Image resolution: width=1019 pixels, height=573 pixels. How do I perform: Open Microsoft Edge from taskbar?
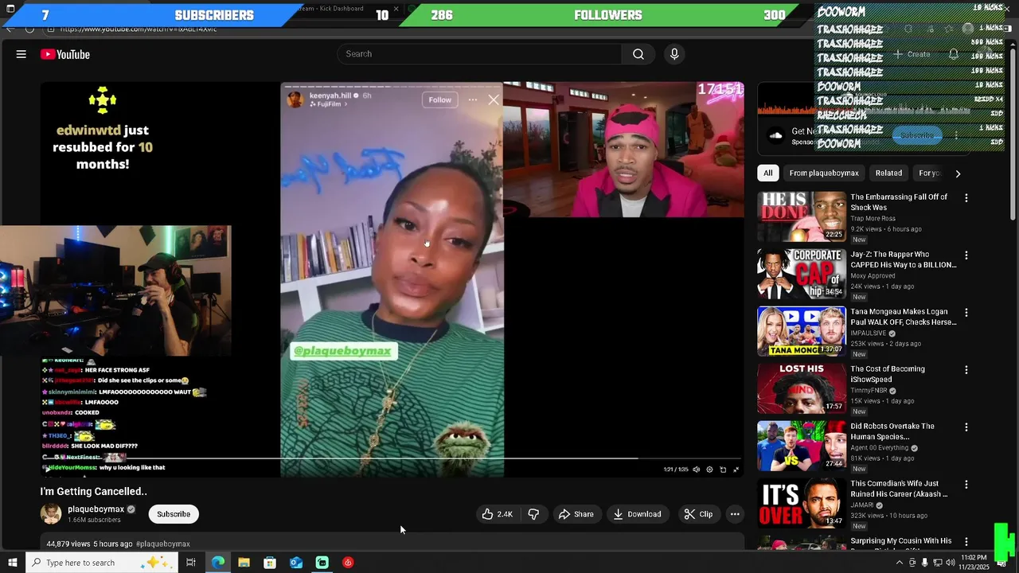(218, 563)
